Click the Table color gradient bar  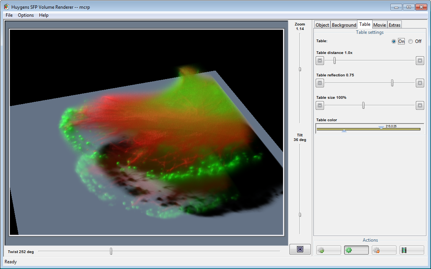368,129
